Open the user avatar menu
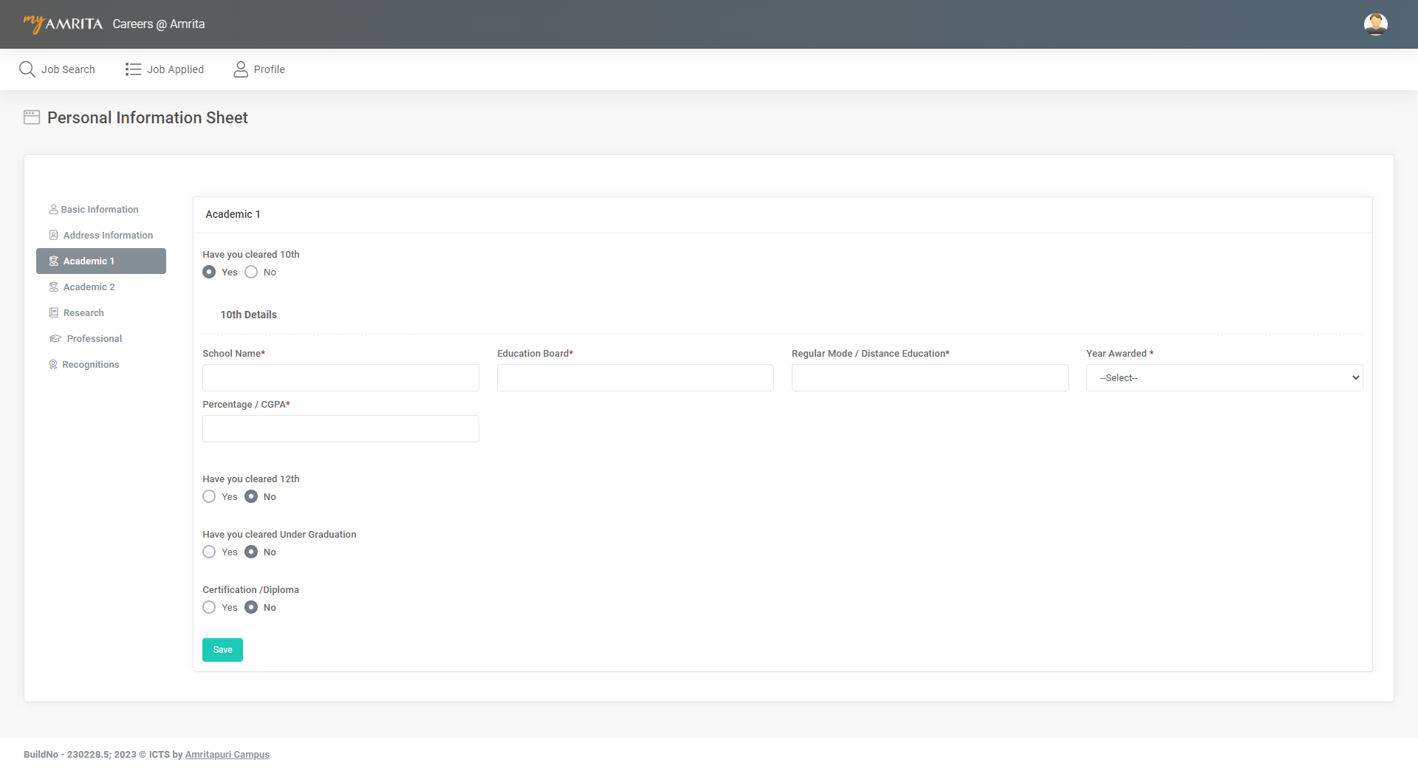Viewport: 1418px width, 771px height. coord(1375,24)
